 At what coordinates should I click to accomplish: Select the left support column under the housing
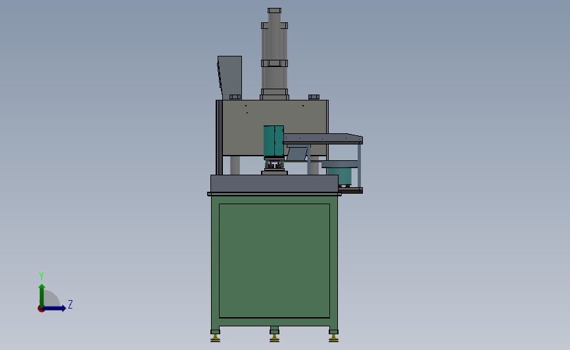pyautogui.click(x=235, y=165)
